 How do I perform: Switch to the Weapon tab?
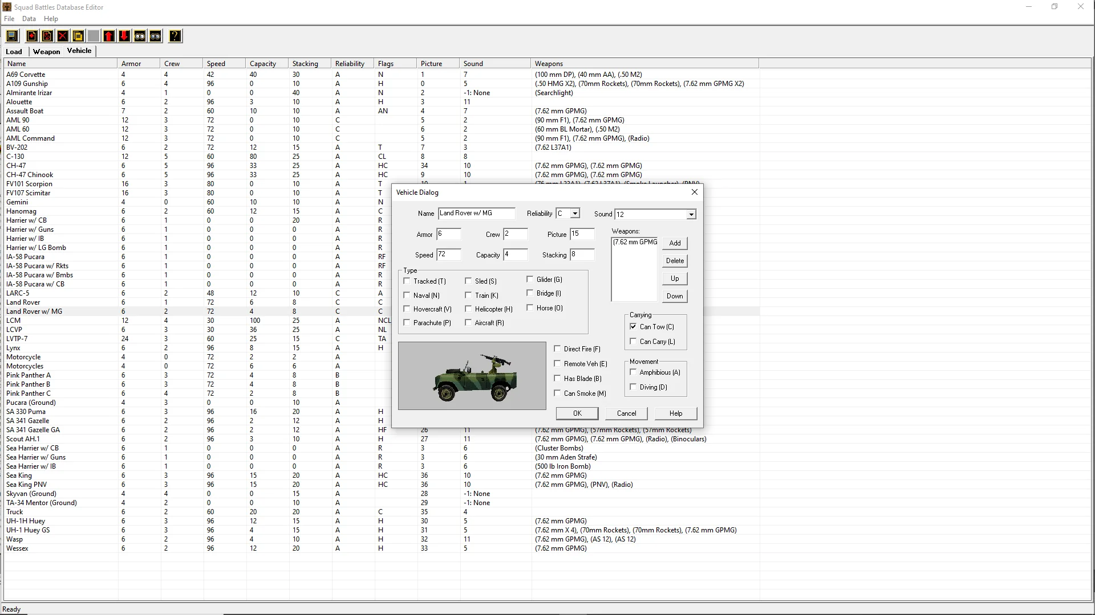46,51
